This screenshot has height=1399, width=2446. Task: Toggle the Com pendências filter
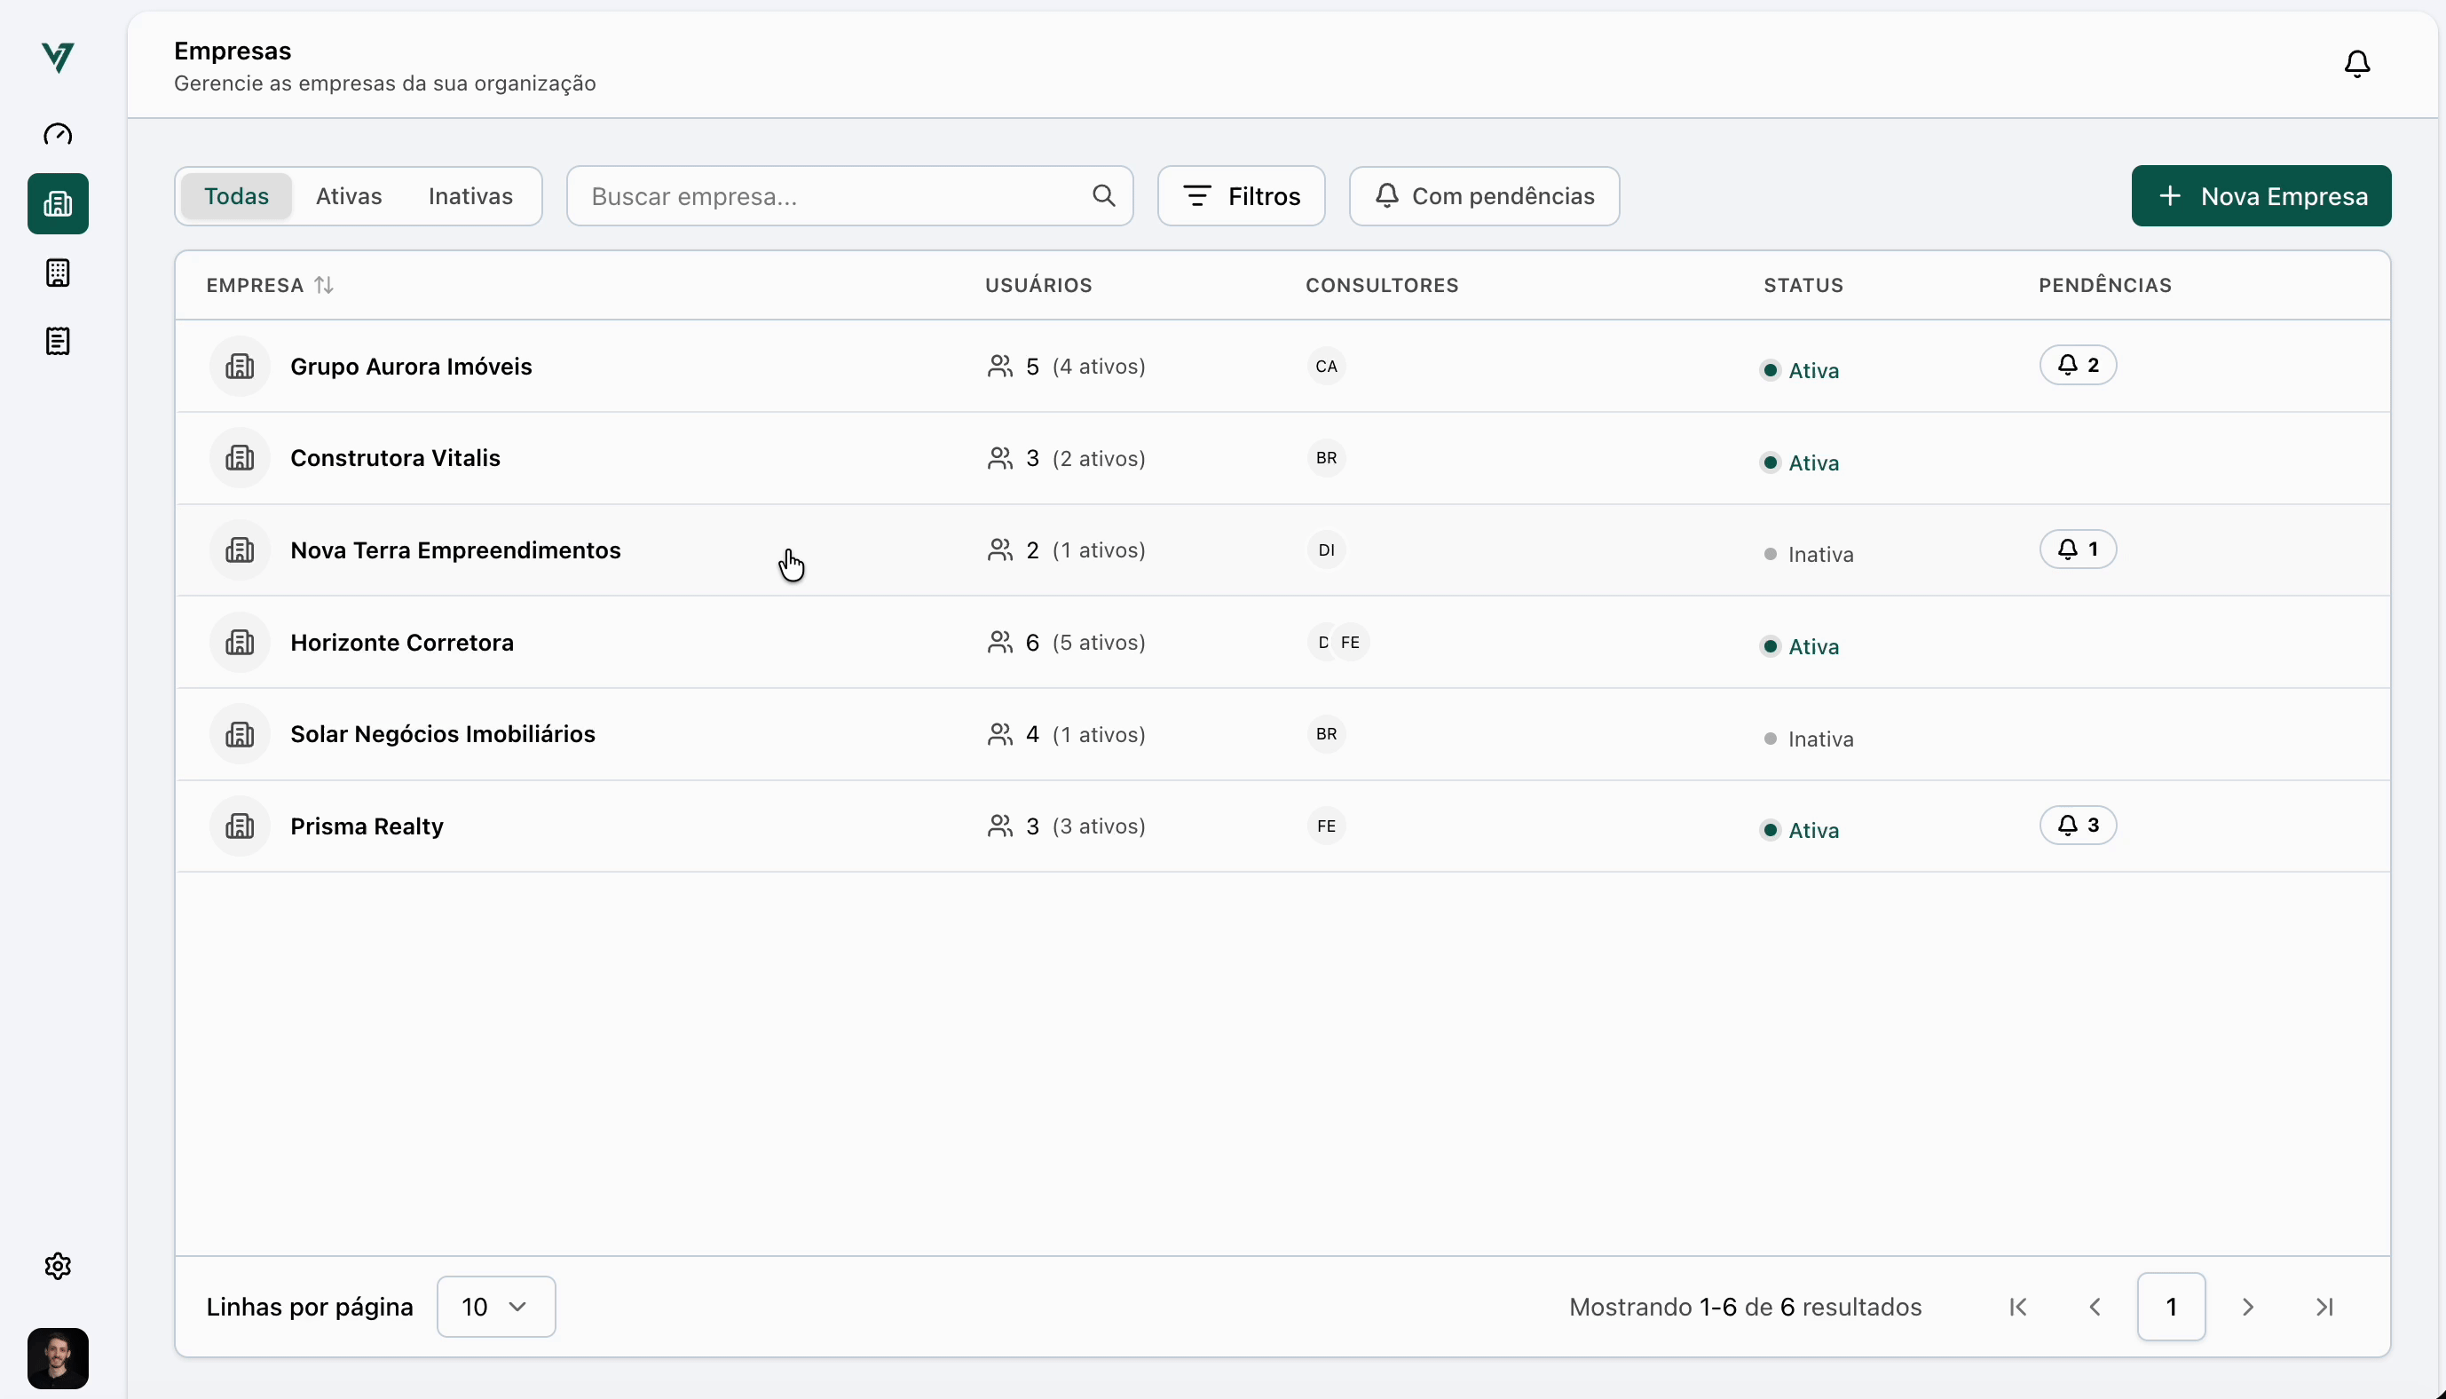[x=1484, y=196]
